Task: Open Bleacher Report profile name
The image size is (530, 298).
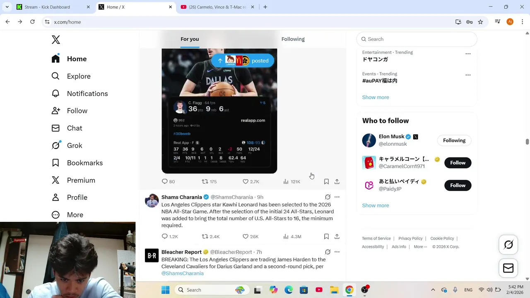Action: [181, 252]
